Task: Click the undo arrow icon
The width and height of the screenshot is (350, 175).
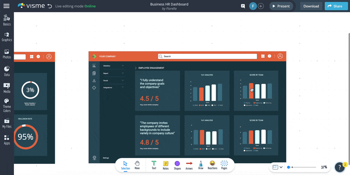Action: pos(50,6)
